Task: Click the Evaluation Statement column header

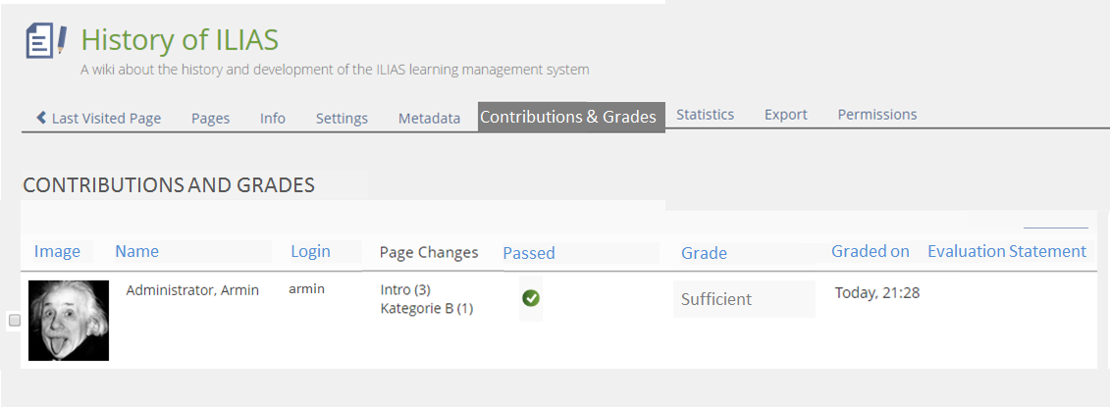Action: 1006,252
